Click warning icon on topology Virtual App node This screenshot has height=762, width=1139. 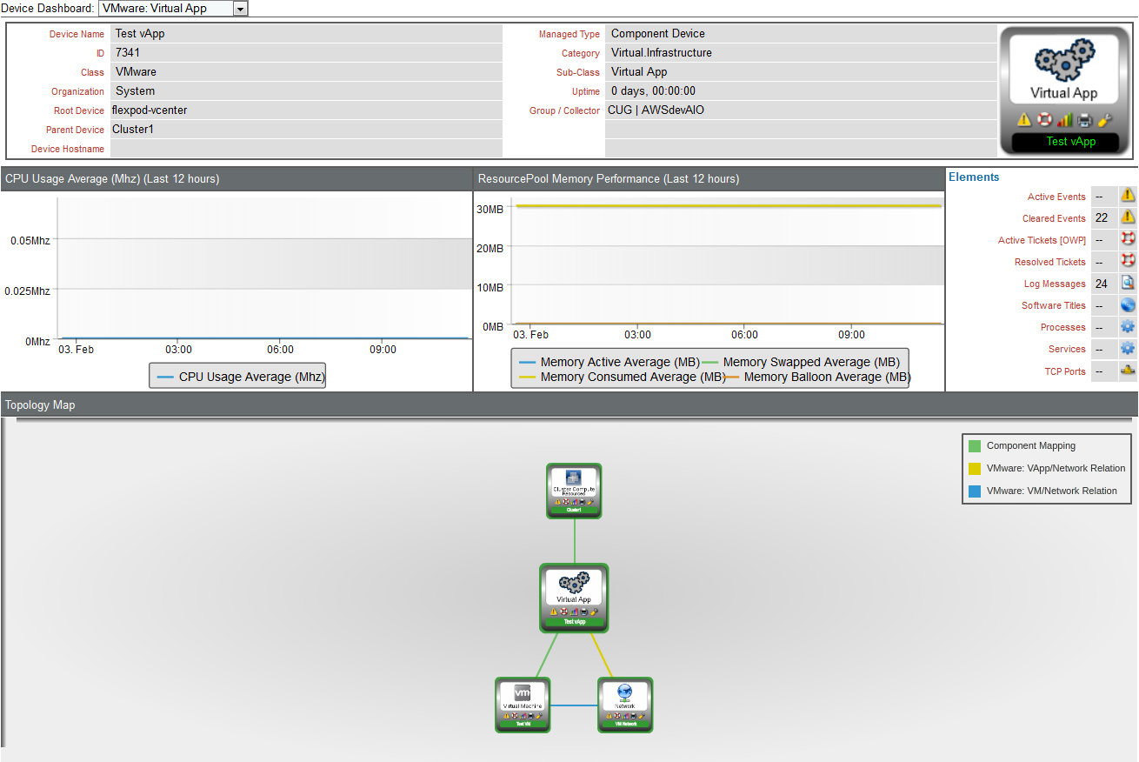[x=555, y=612]
